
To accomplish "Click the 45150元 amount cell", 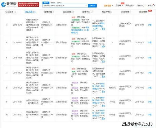I will 112,88.
